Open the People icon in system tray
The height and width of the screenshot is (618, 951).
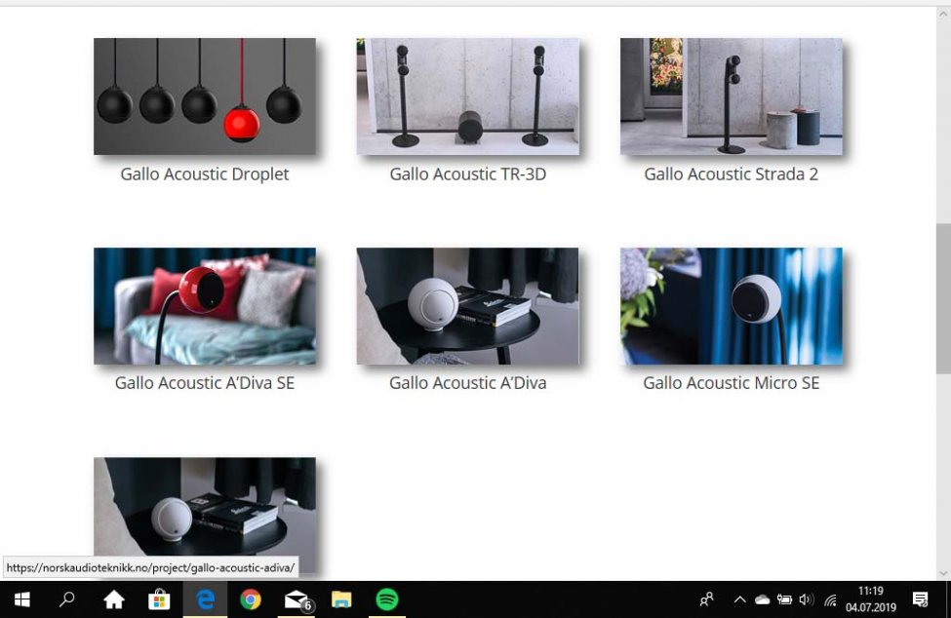click(x=706, y=599)
